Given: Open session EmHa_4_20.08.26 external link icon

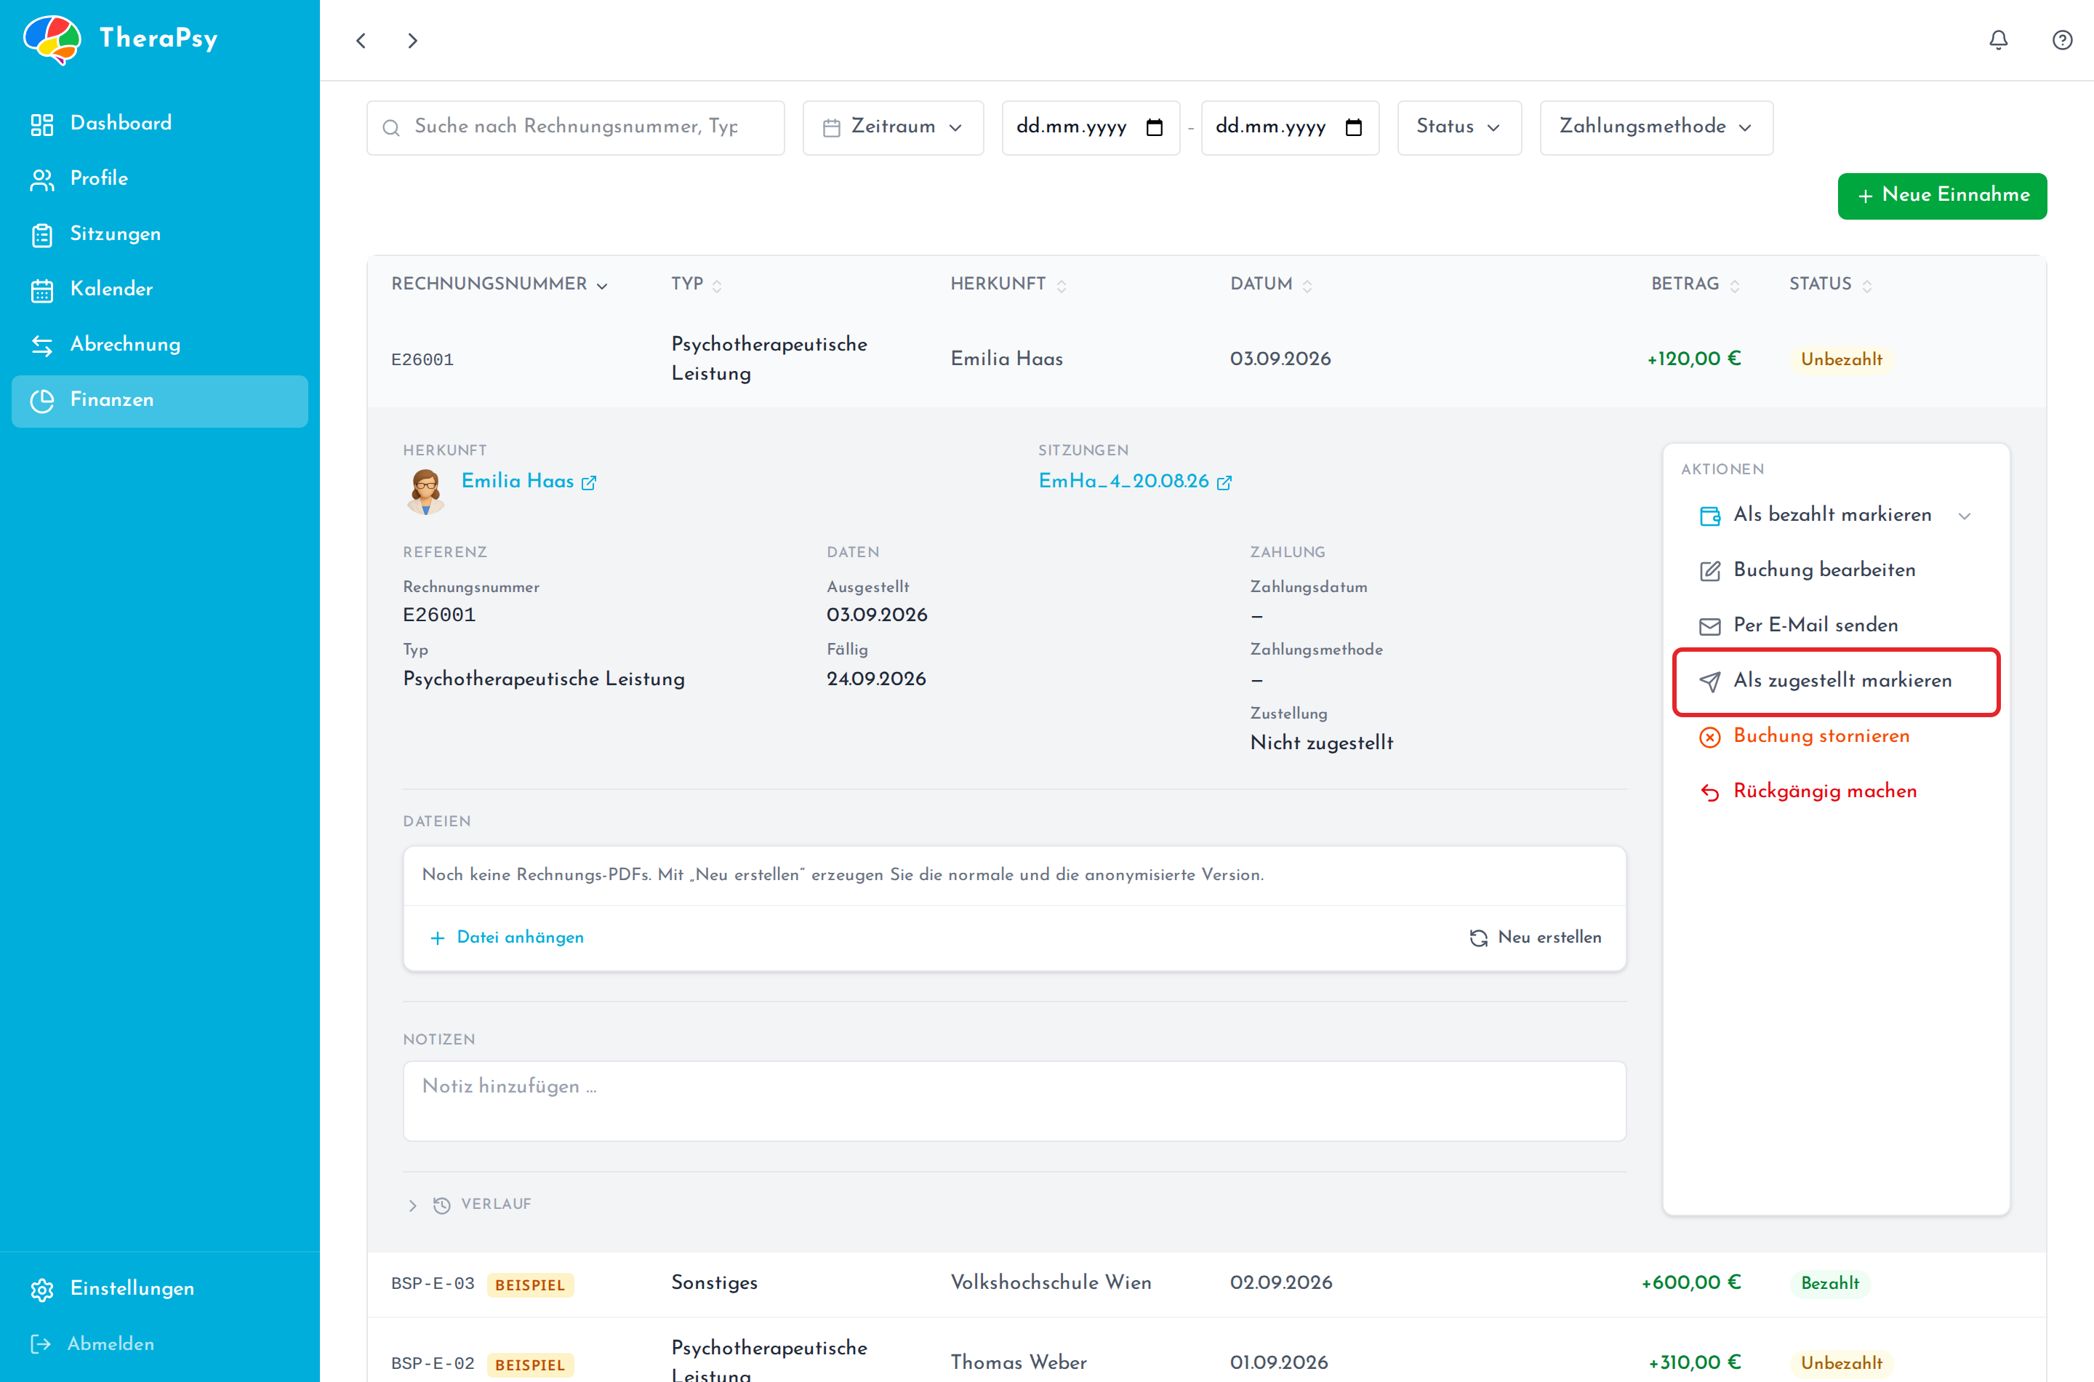Looking at the screenshot, I should point(1224,482).
